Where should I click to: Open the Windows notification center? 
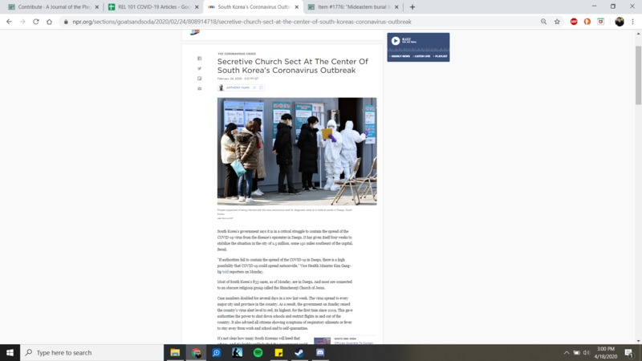click(x=629, y=352)
